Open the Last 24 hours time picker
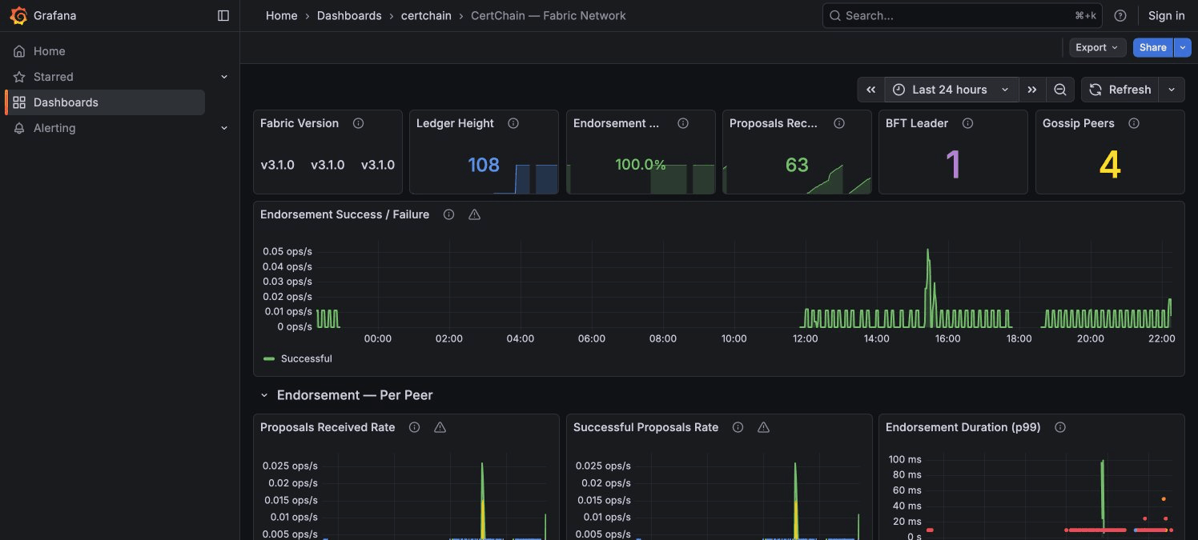Viewport: 1198px width, 540px height. tap(950, 89)
